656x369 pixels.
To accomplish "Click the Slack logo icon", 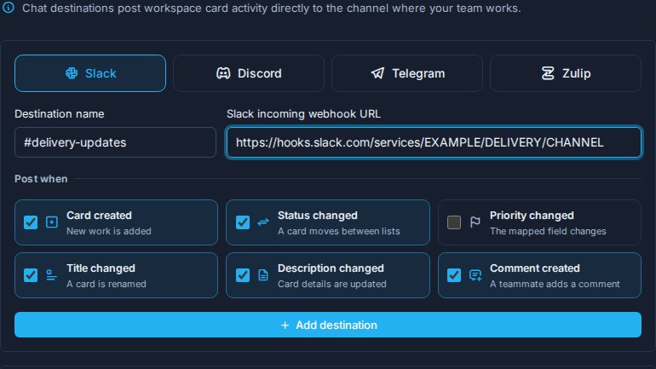I will tap(72, 73).
